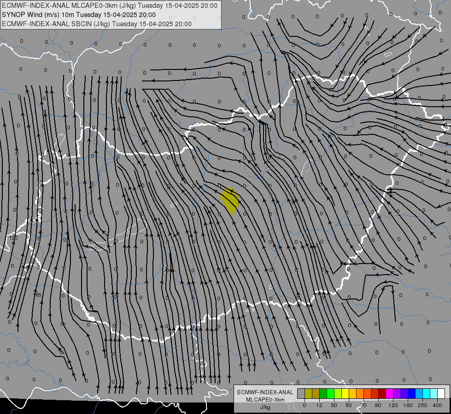The image size is (451, 414).
Task: Click the 90 label under the legend
Action: click(x=378, y=405)
